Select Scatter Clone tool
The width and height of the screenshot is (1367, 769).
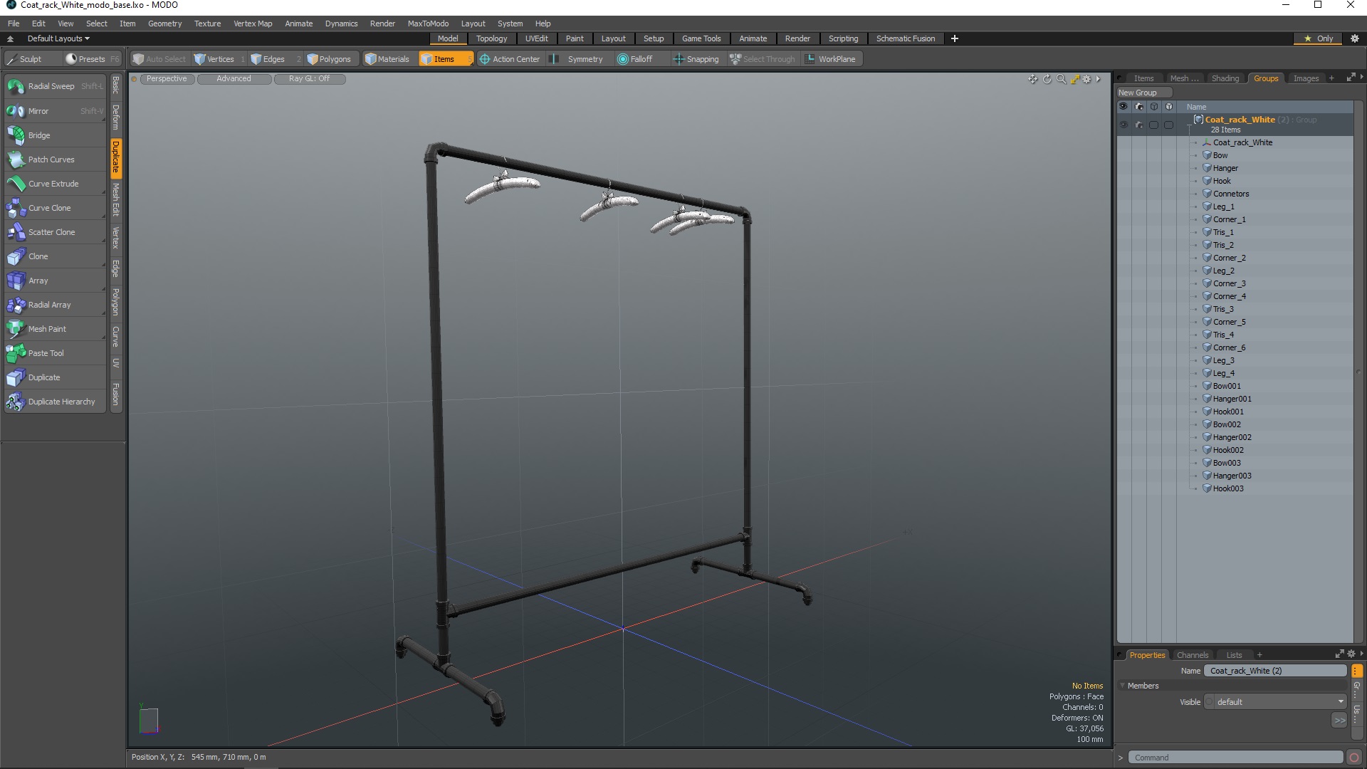[x=55, y=232]
